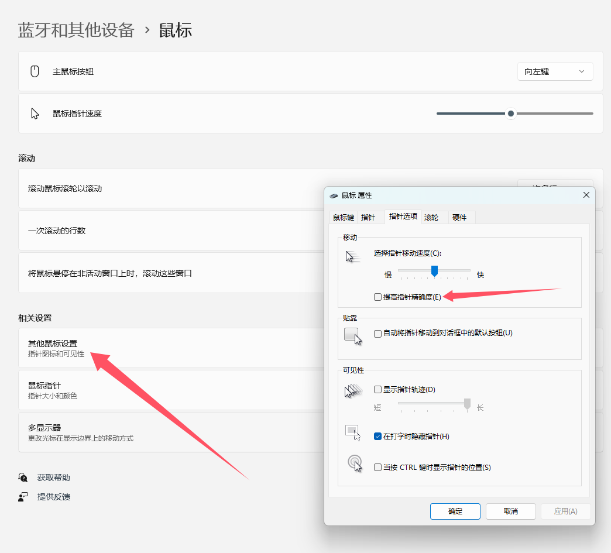Click the pointer trails icon in 可见性 group
This screenshot has width=611, height=553.
pos(353,390)
